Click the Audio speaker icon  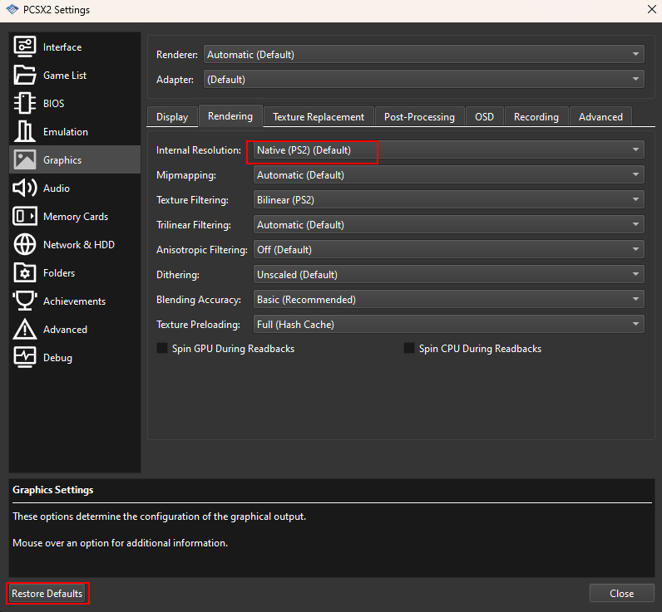tap(25, 188)
